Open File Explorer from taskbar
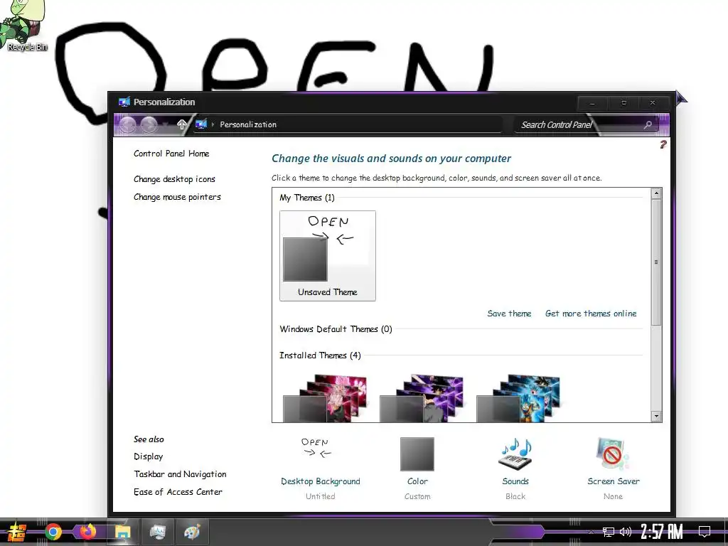Image resolution: width=728 pixels, height=546 pixels. 122,532
